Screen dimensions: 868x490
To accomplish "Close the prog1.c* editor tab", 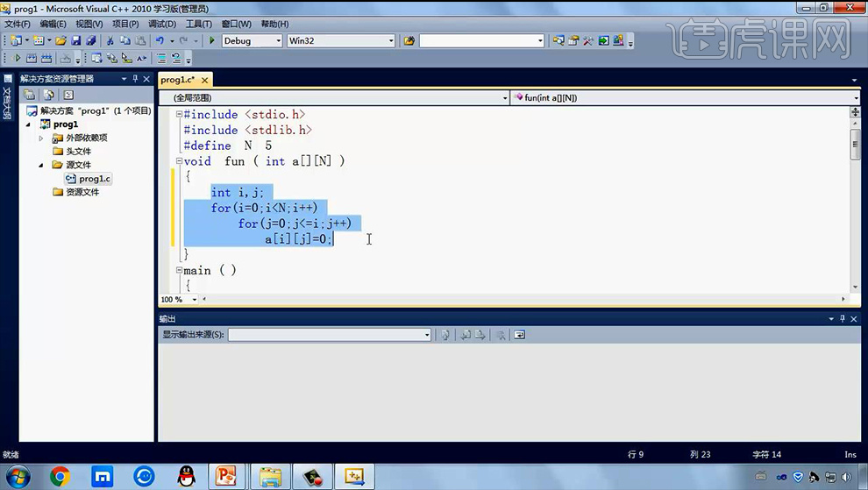I will pos(205,81).
